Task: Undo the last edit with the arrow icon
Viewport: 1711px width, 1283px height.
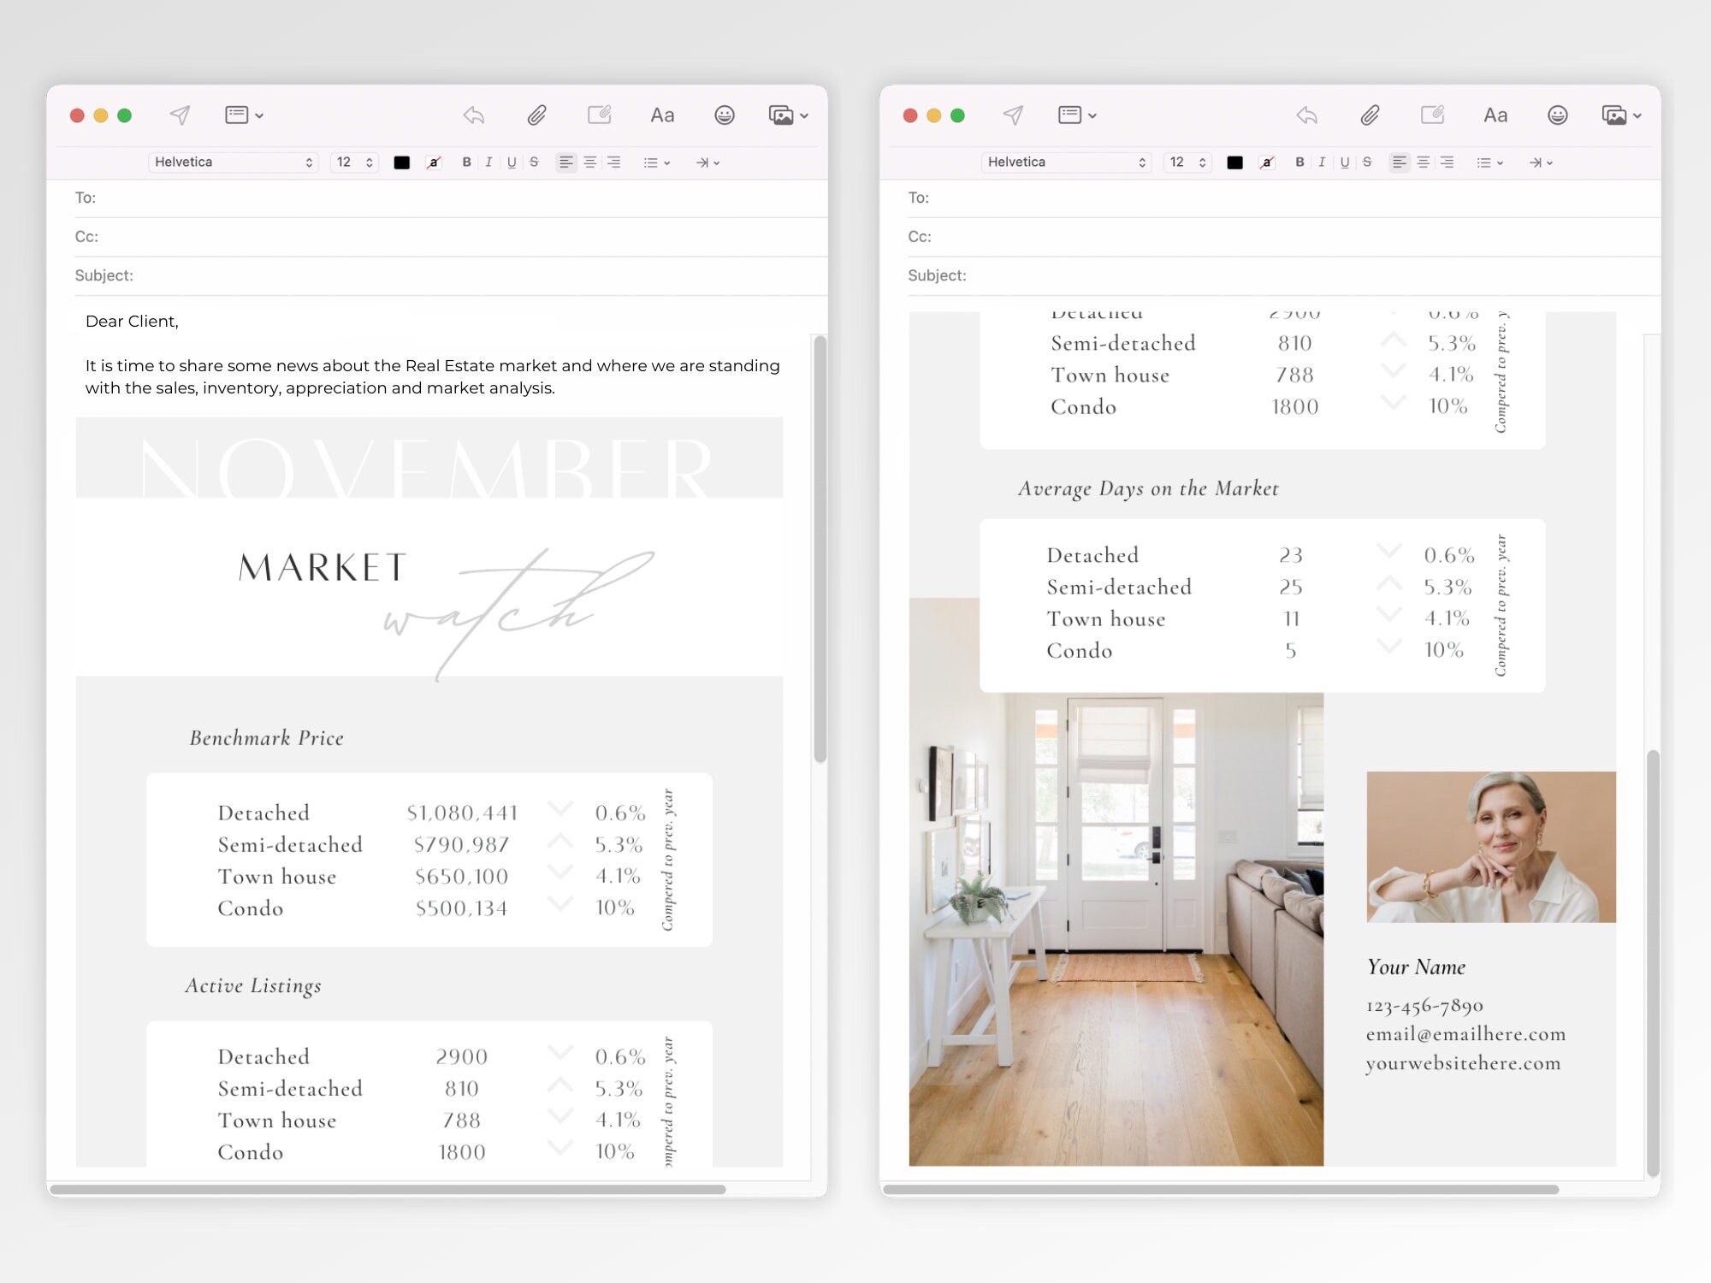Action: (x=473, y=115)
